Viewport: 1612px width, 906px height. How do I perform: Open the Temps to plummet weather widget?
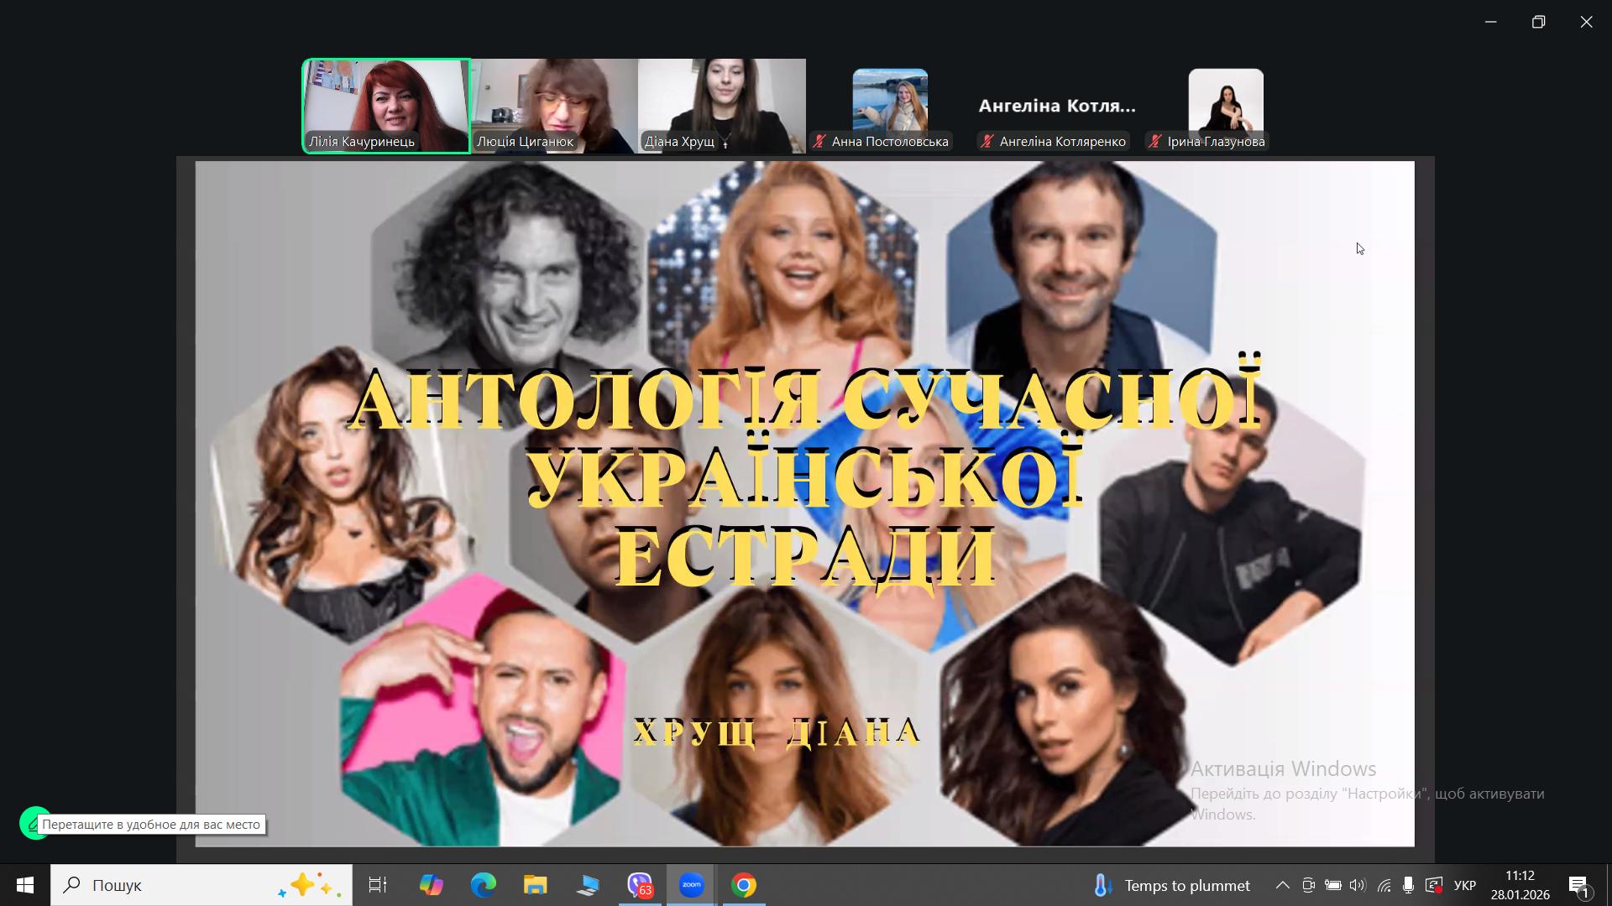point(1172,885)
